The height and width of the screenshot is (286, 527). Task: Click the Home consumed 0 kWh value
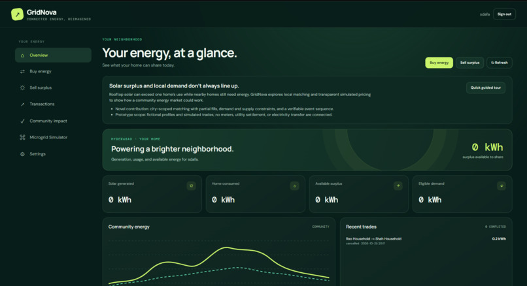[x=223, y=200]
